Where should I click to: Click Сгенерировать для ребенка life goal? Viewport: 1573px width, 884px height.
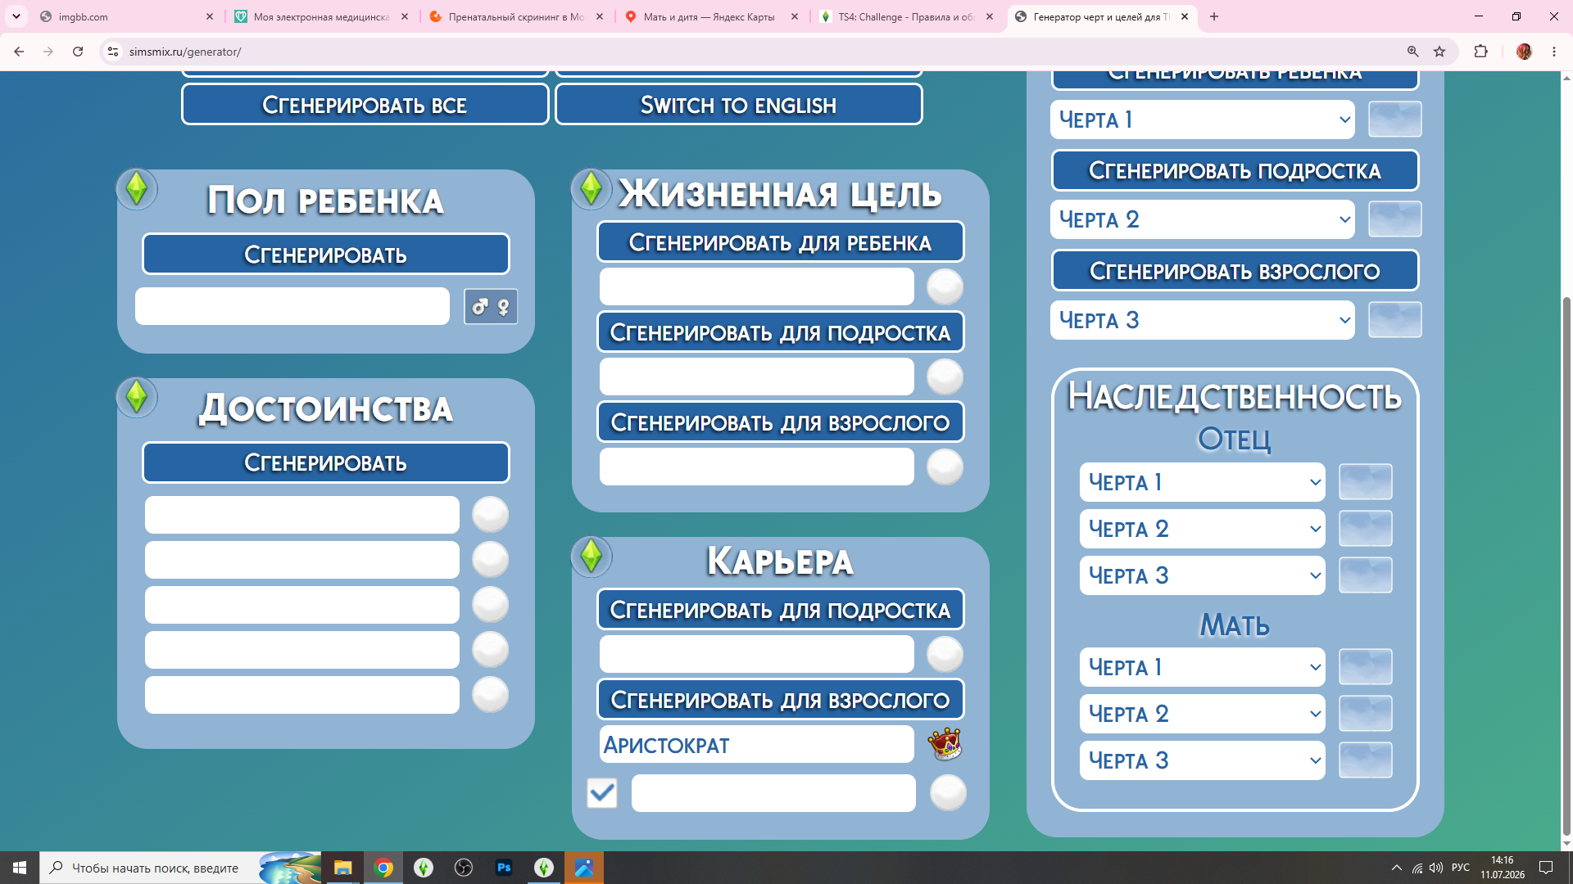coord(781,242)
